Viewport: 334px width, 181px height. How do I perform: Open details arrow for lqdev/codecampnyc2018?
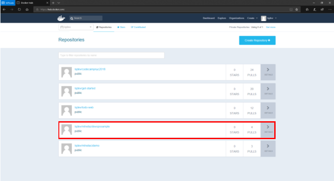268,72
